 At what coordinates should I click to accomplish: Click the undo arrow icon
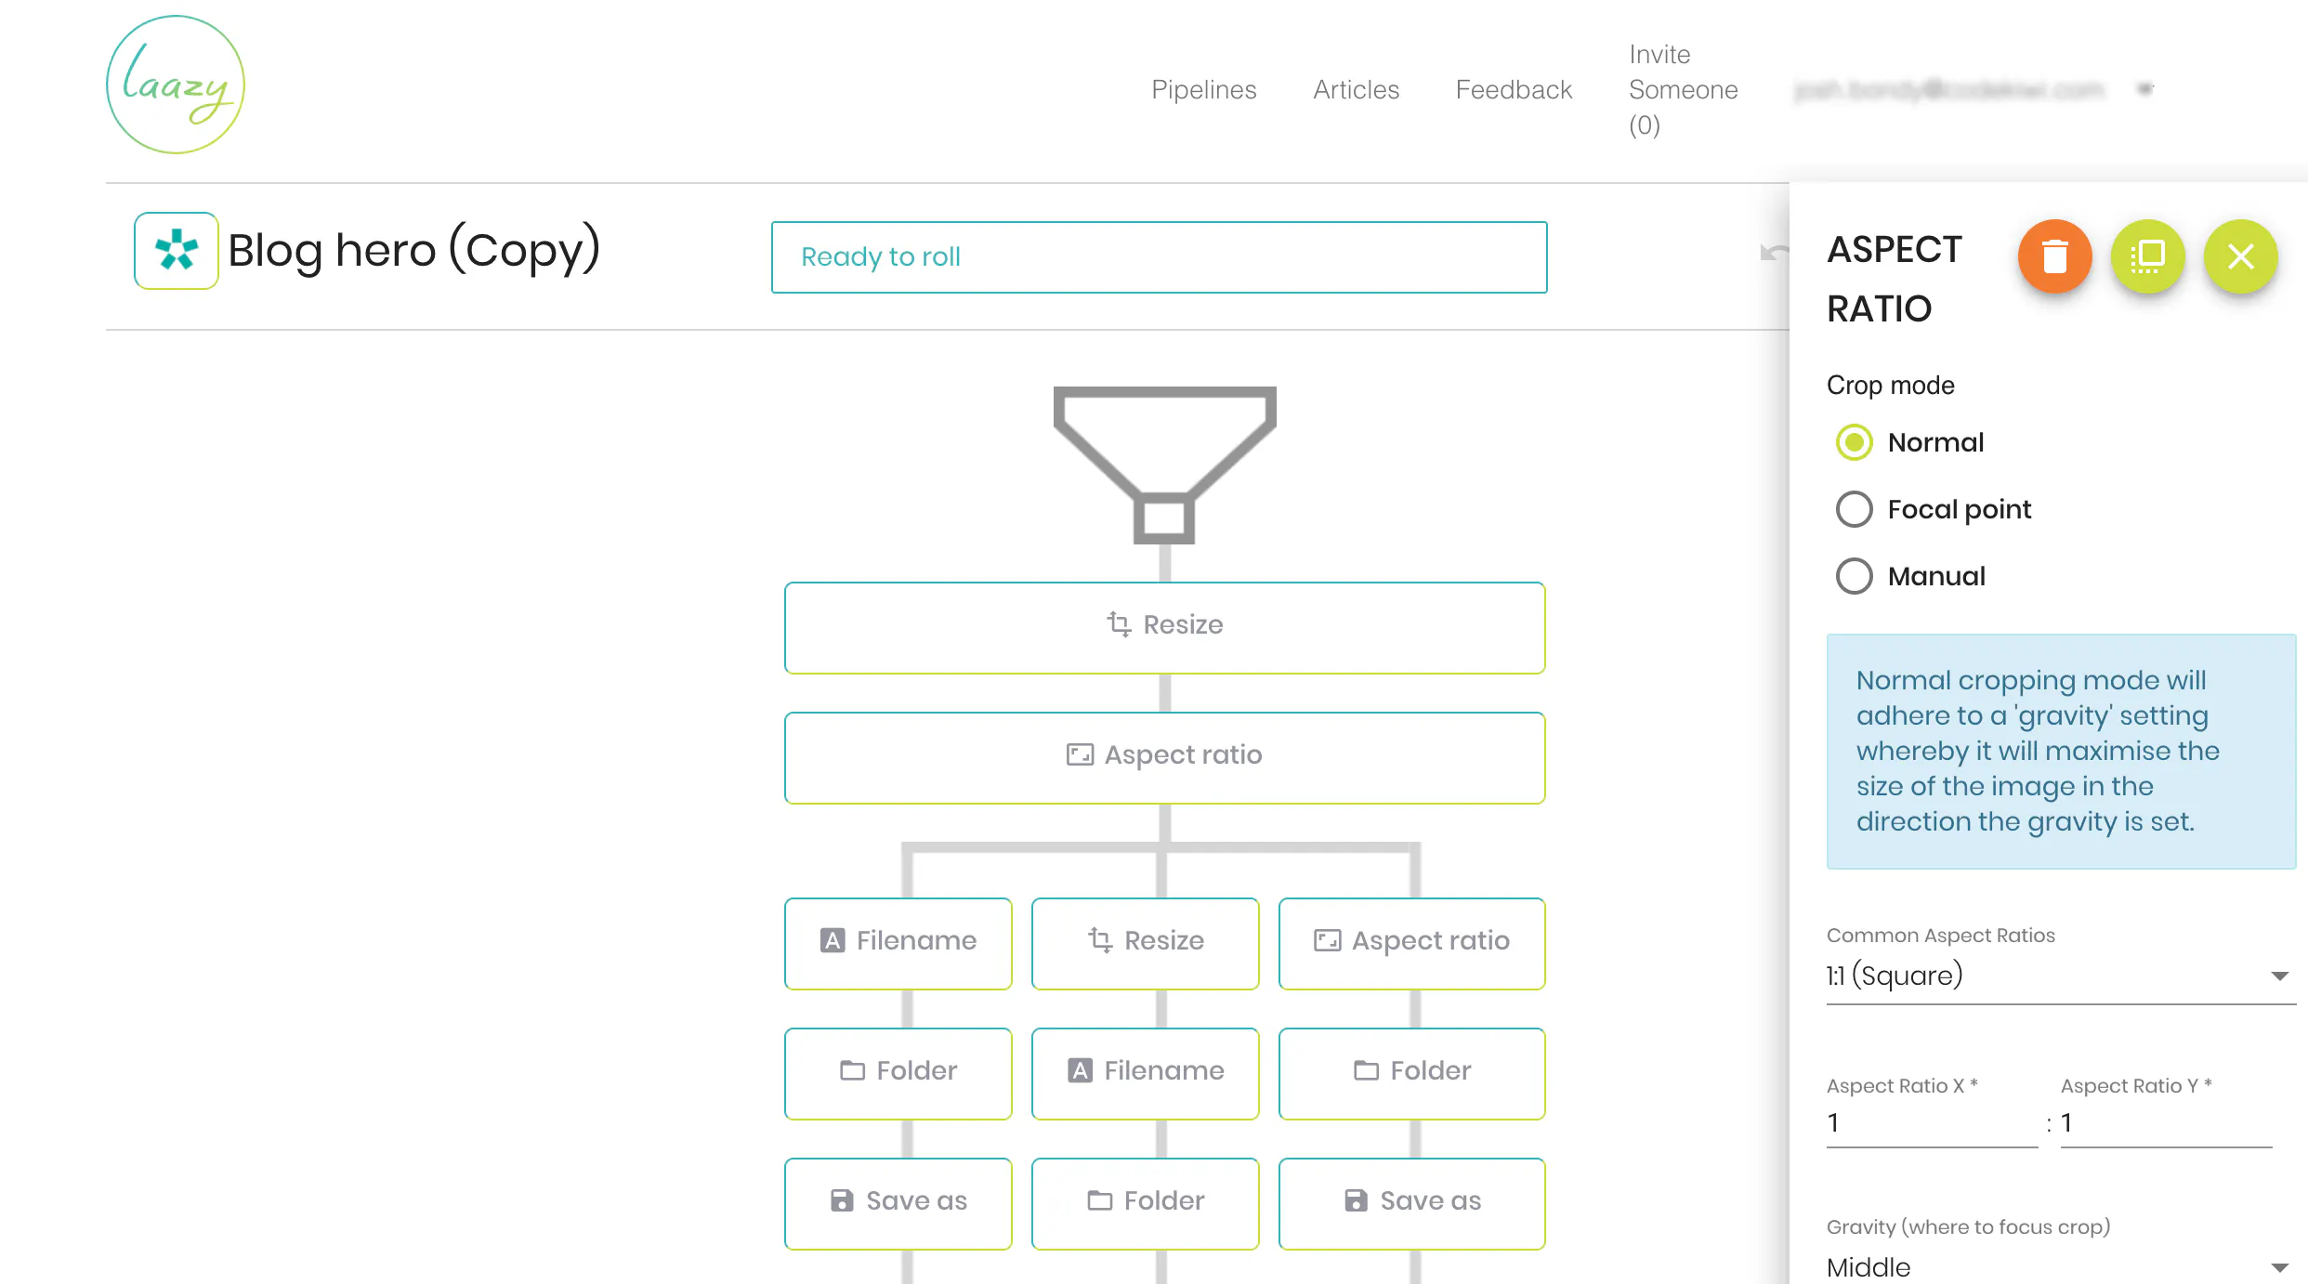tap(1774, 253)
